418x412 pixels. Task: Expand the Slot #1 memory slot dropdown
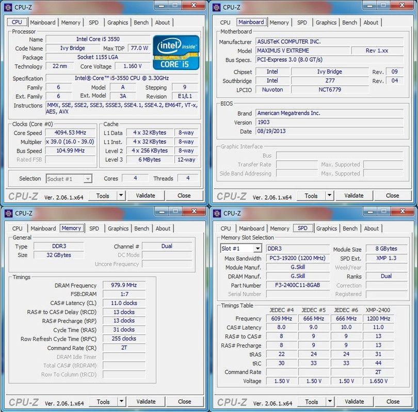[x=258, y=248]
